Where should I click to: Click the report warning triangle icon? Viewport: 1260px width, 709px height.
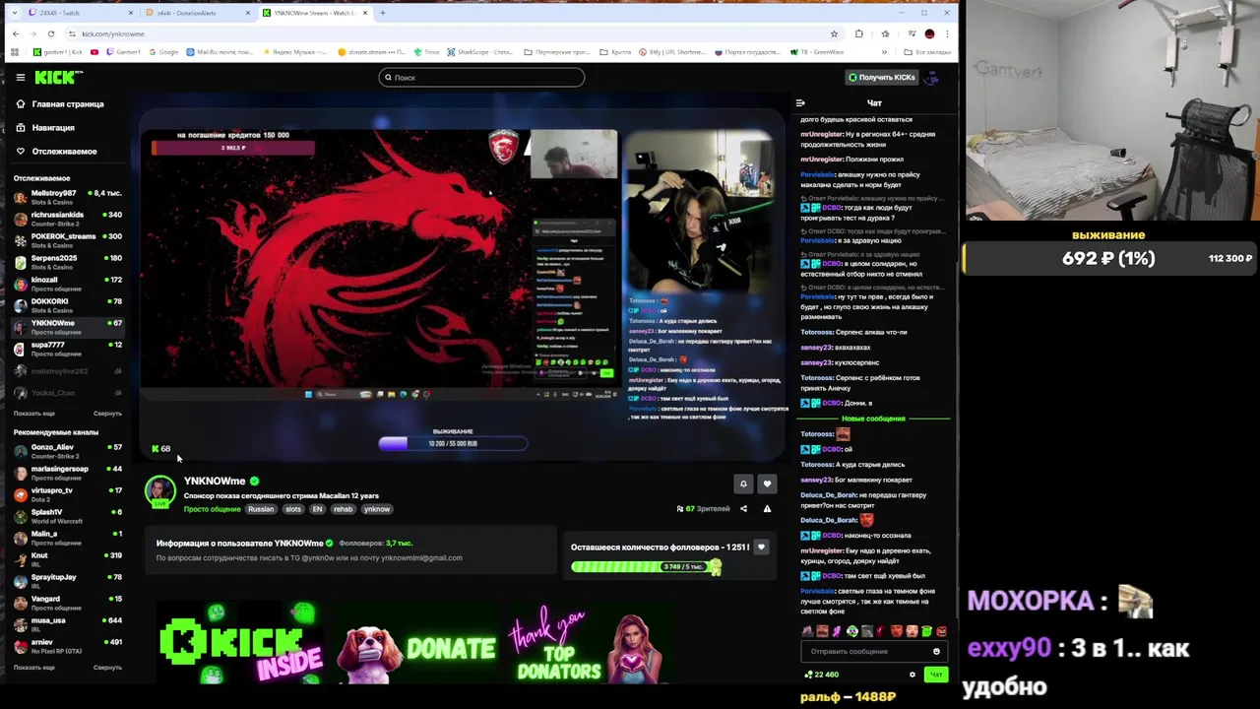[x=767, y=509]
